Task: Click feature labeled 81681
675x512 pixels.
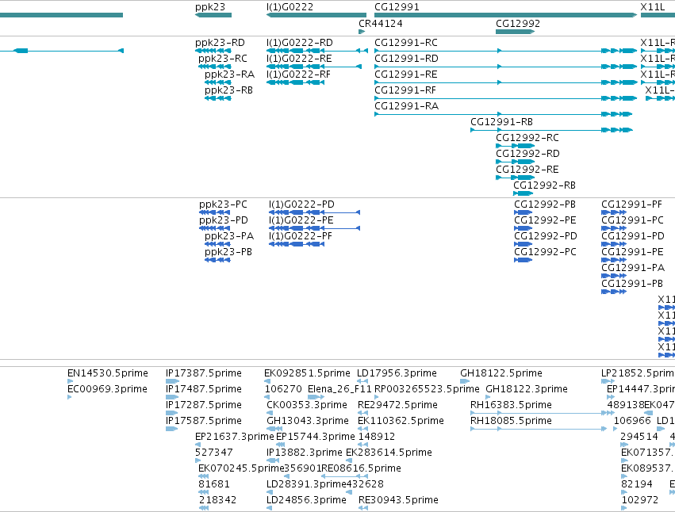Action: click(x=204, y=492)
